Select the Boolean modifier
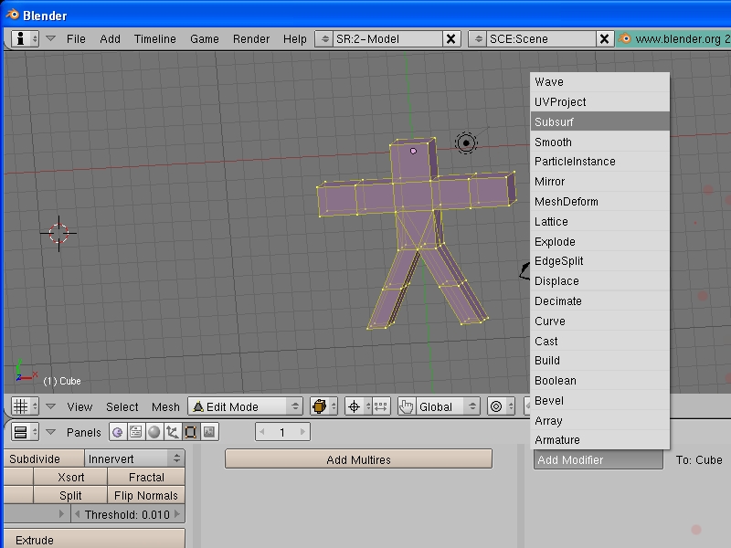731x548 pixels. (600, 380)
